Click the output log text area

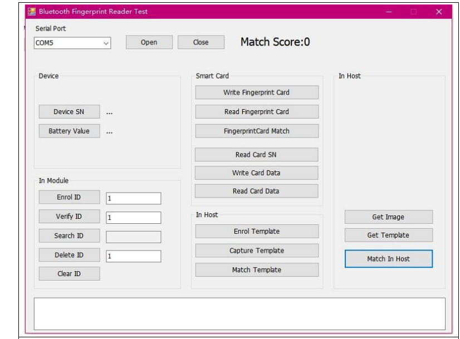239,313
